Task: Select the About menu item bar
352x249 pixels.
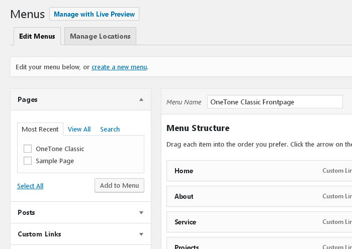Action: pyautogui.click(x=259, y=196)
